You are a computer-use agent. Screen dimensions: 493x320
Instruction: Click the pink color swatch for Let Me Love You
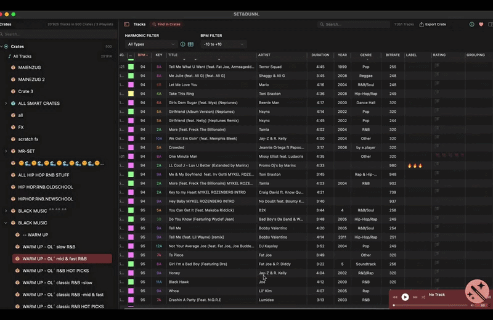click(131, 84)
